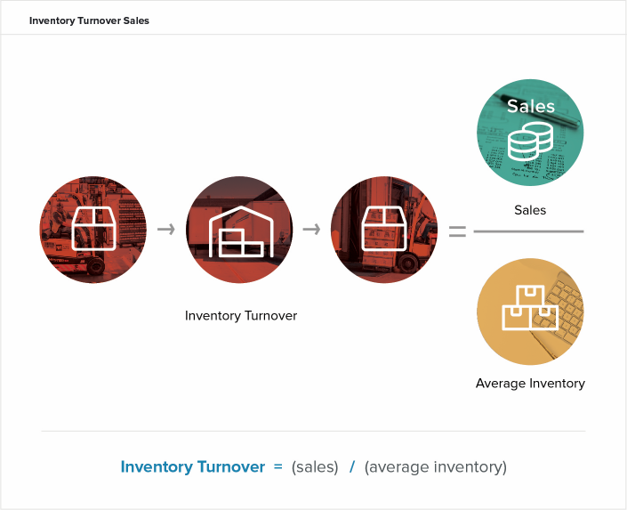Click '(sales)' in the formula

point(315,467)
